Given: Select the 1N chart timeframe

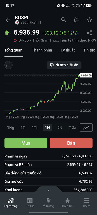Looking at the screenshot, I should click(x=47, y=128).
